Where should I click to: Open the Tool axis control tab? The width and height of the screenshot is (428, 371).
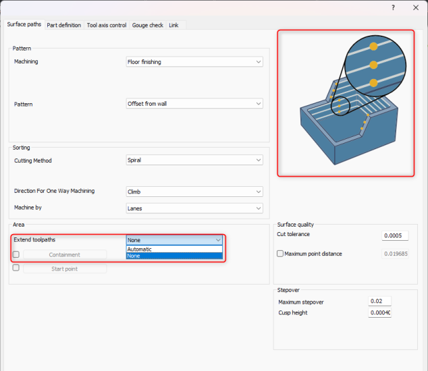point(107,25)
